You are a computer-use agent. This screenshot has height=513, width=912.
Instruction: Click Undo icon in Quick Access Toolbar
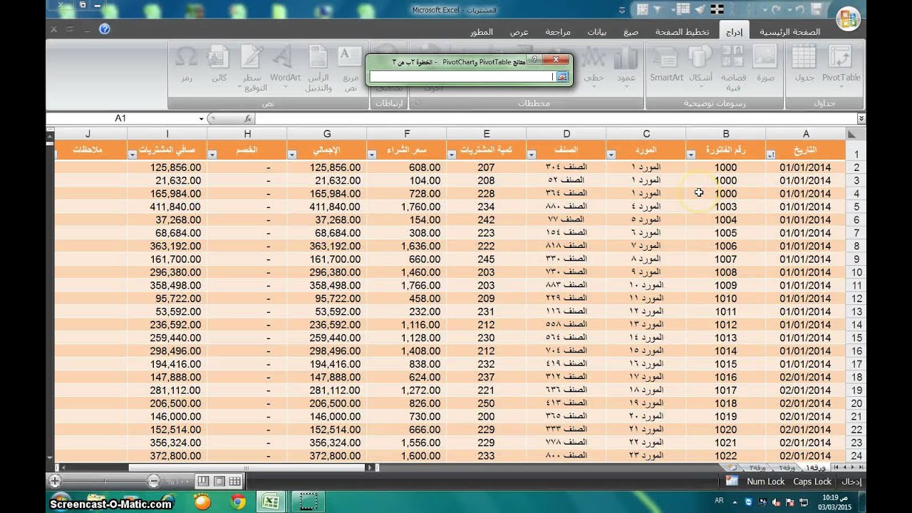(799, 9)
